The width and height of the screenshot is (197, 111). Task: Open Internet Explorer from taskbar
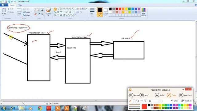coord(13,108)
